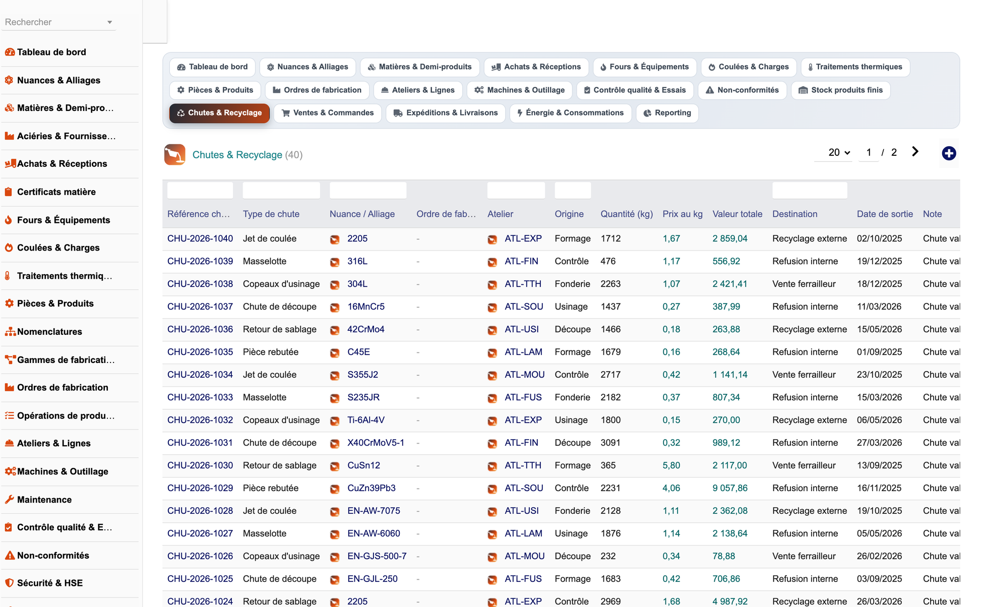This screenshot has height=607, width=981.
Task: Go to next page with arrow icon
Action: (x=915, y=152)
